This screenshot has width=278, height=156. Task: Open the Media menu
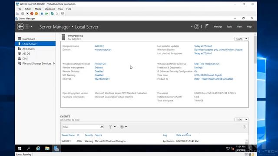(38, 9)
